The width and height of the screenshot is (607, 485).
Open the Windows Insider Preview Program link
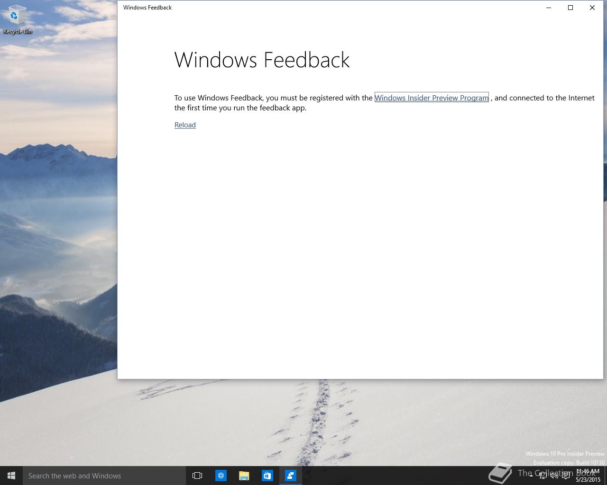(432, 98)
